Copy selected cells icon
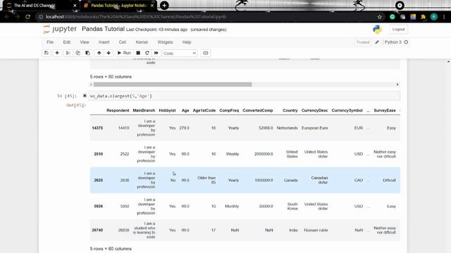The width and height of the screenshot is (451, 253). (x=78, y=53)
